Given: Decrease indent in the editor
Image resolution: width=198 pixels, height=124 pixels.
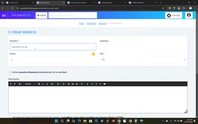Looking at the screenshot, I should (x=69, y=84).
